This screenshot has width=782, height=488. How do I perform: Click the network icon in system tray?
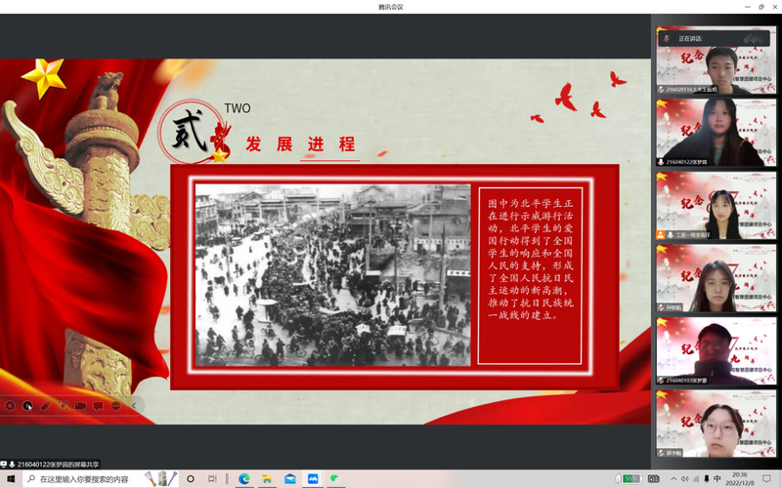click(696, 478)
